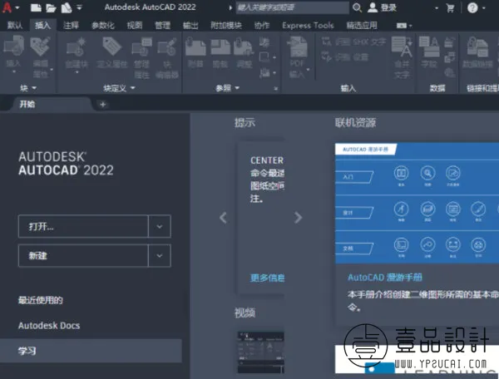Switch to the 附加模块 ribbon tab
499x379 pixels.
tap(226, 26)
